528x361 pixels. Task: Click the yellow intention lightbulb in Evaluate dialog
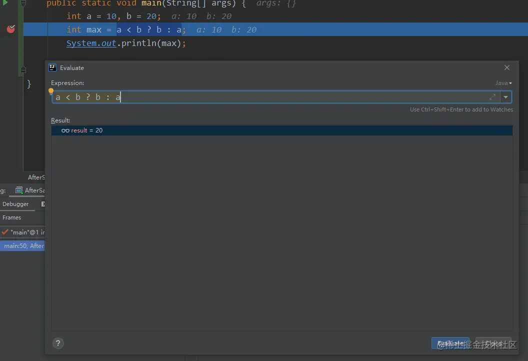51,90
